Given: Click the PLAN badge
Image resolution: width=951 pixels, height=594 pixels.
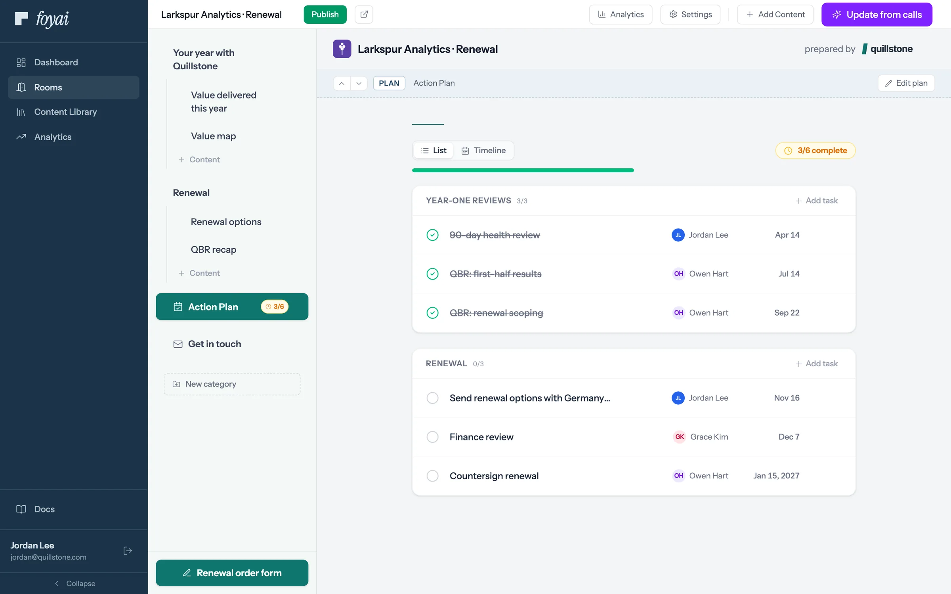Looking at the screenshot, I should click(389, 83).
